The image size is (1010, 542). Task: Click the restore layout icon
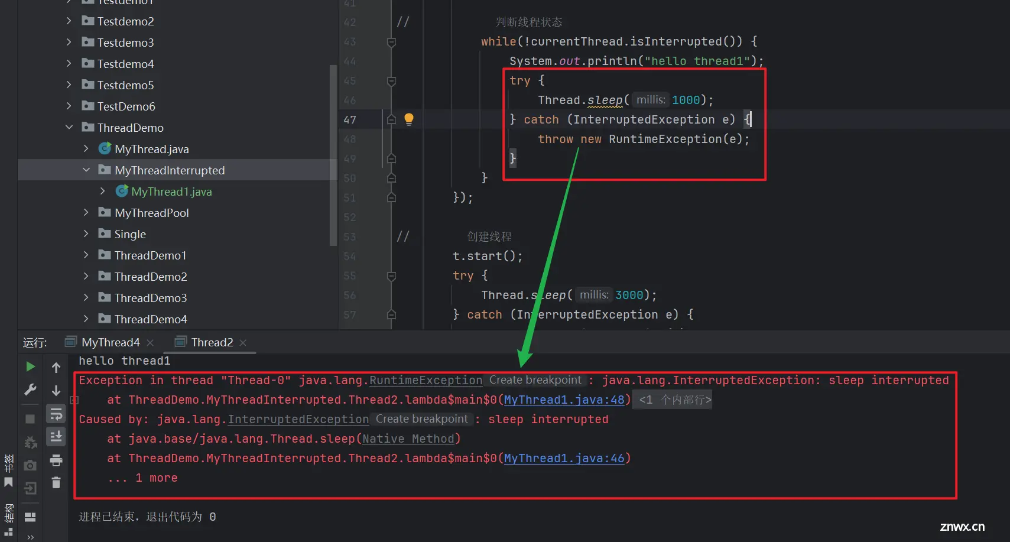[30, 517]
